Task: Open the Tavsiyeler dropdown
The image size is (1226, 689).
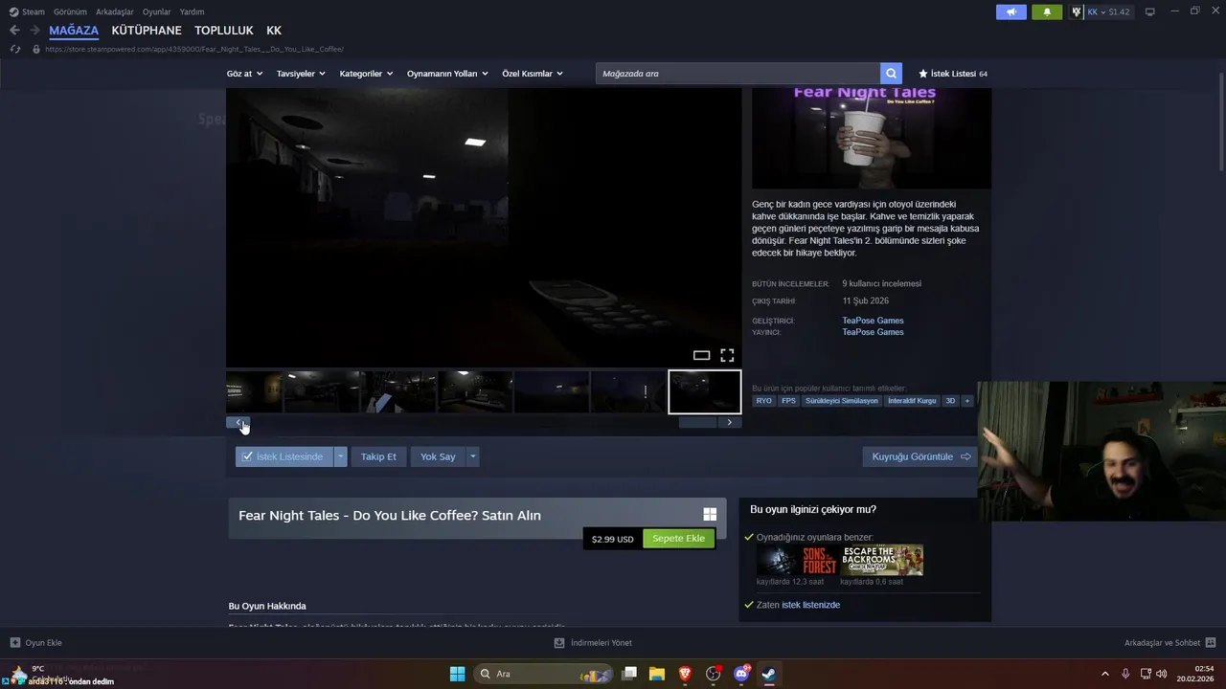Action: [x=301, y=74]
